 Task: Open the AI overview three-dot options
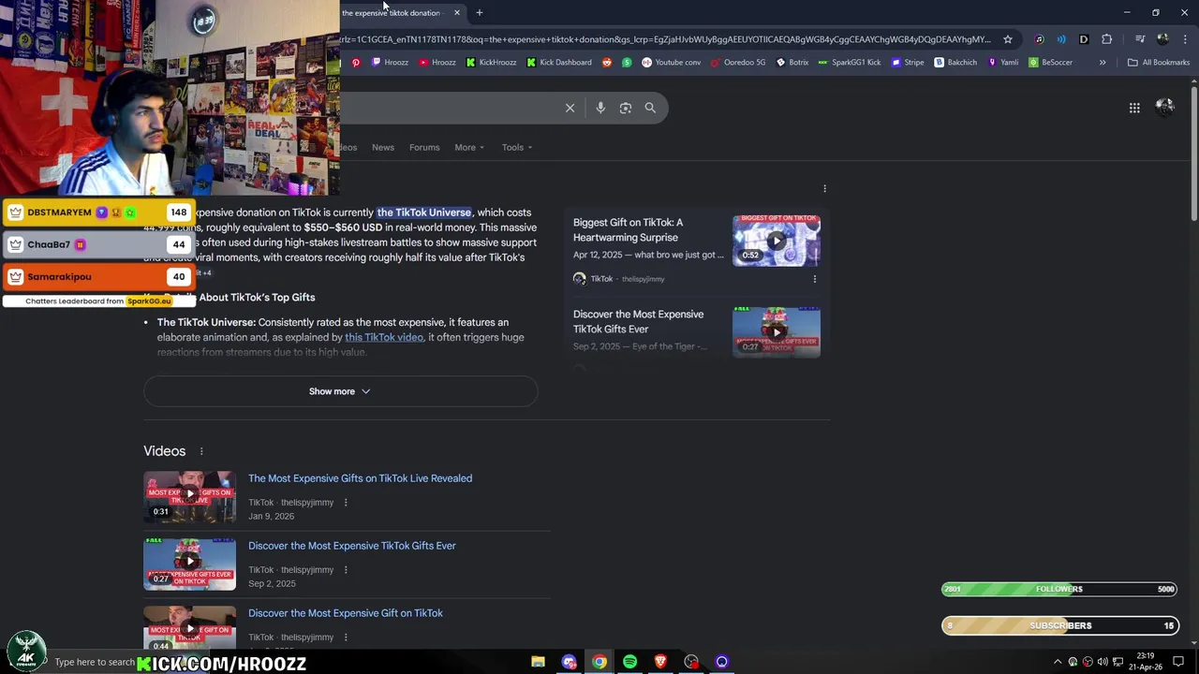[824, 189]
